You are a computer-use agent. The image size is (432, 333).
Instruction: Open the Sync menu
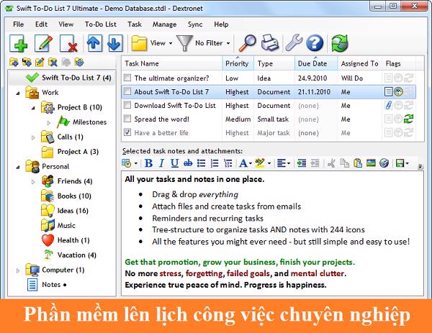coord(195,24)
